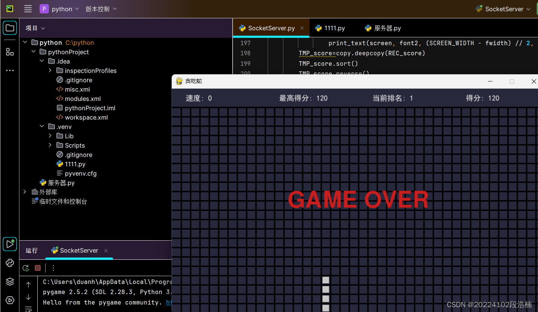Toggle soft-wrap in the run console
The height and width of the screenshot is (312, 538).
point(28,309)
